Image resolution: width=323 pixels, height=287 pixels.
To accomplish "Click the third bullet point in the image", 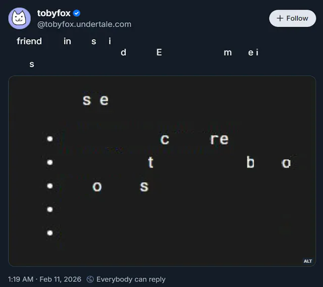I will 50,186.
